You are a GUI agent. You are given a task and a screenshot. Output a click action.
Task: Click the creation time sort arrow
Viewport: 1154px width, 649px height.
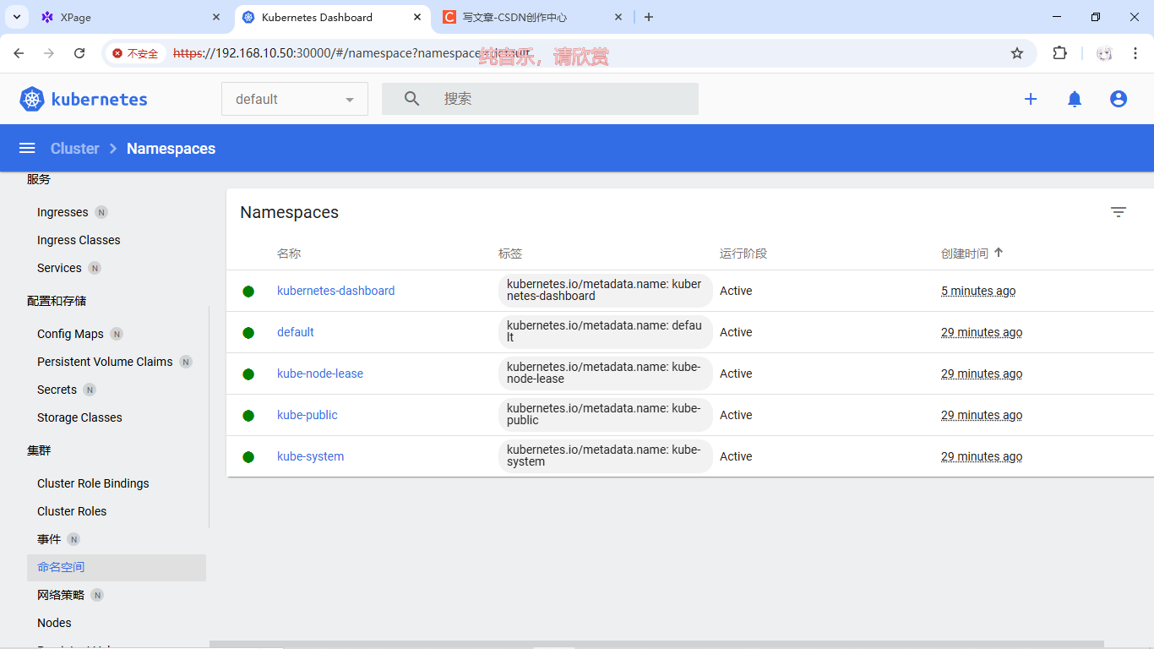click(999, 253)
